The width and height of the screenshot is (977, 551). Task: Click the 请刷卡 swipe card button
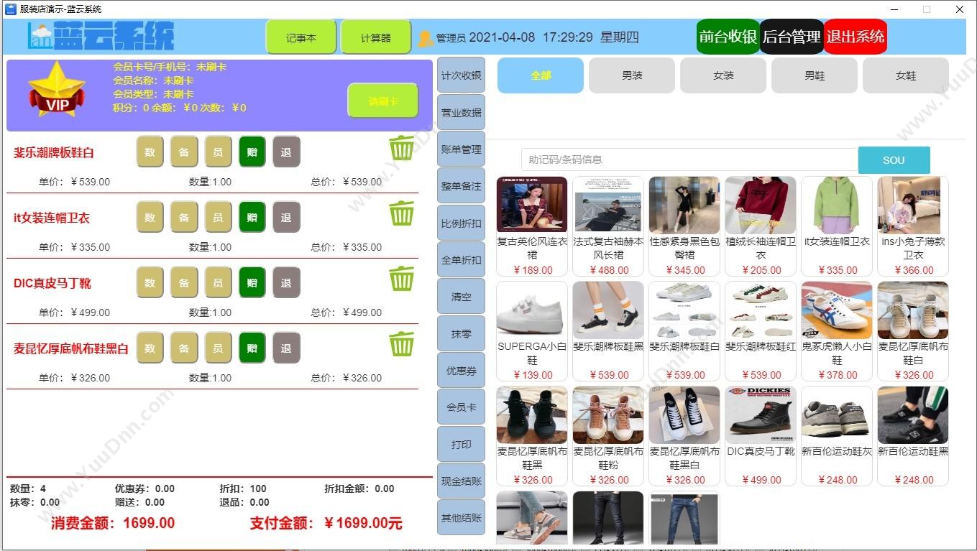(382, 101)
